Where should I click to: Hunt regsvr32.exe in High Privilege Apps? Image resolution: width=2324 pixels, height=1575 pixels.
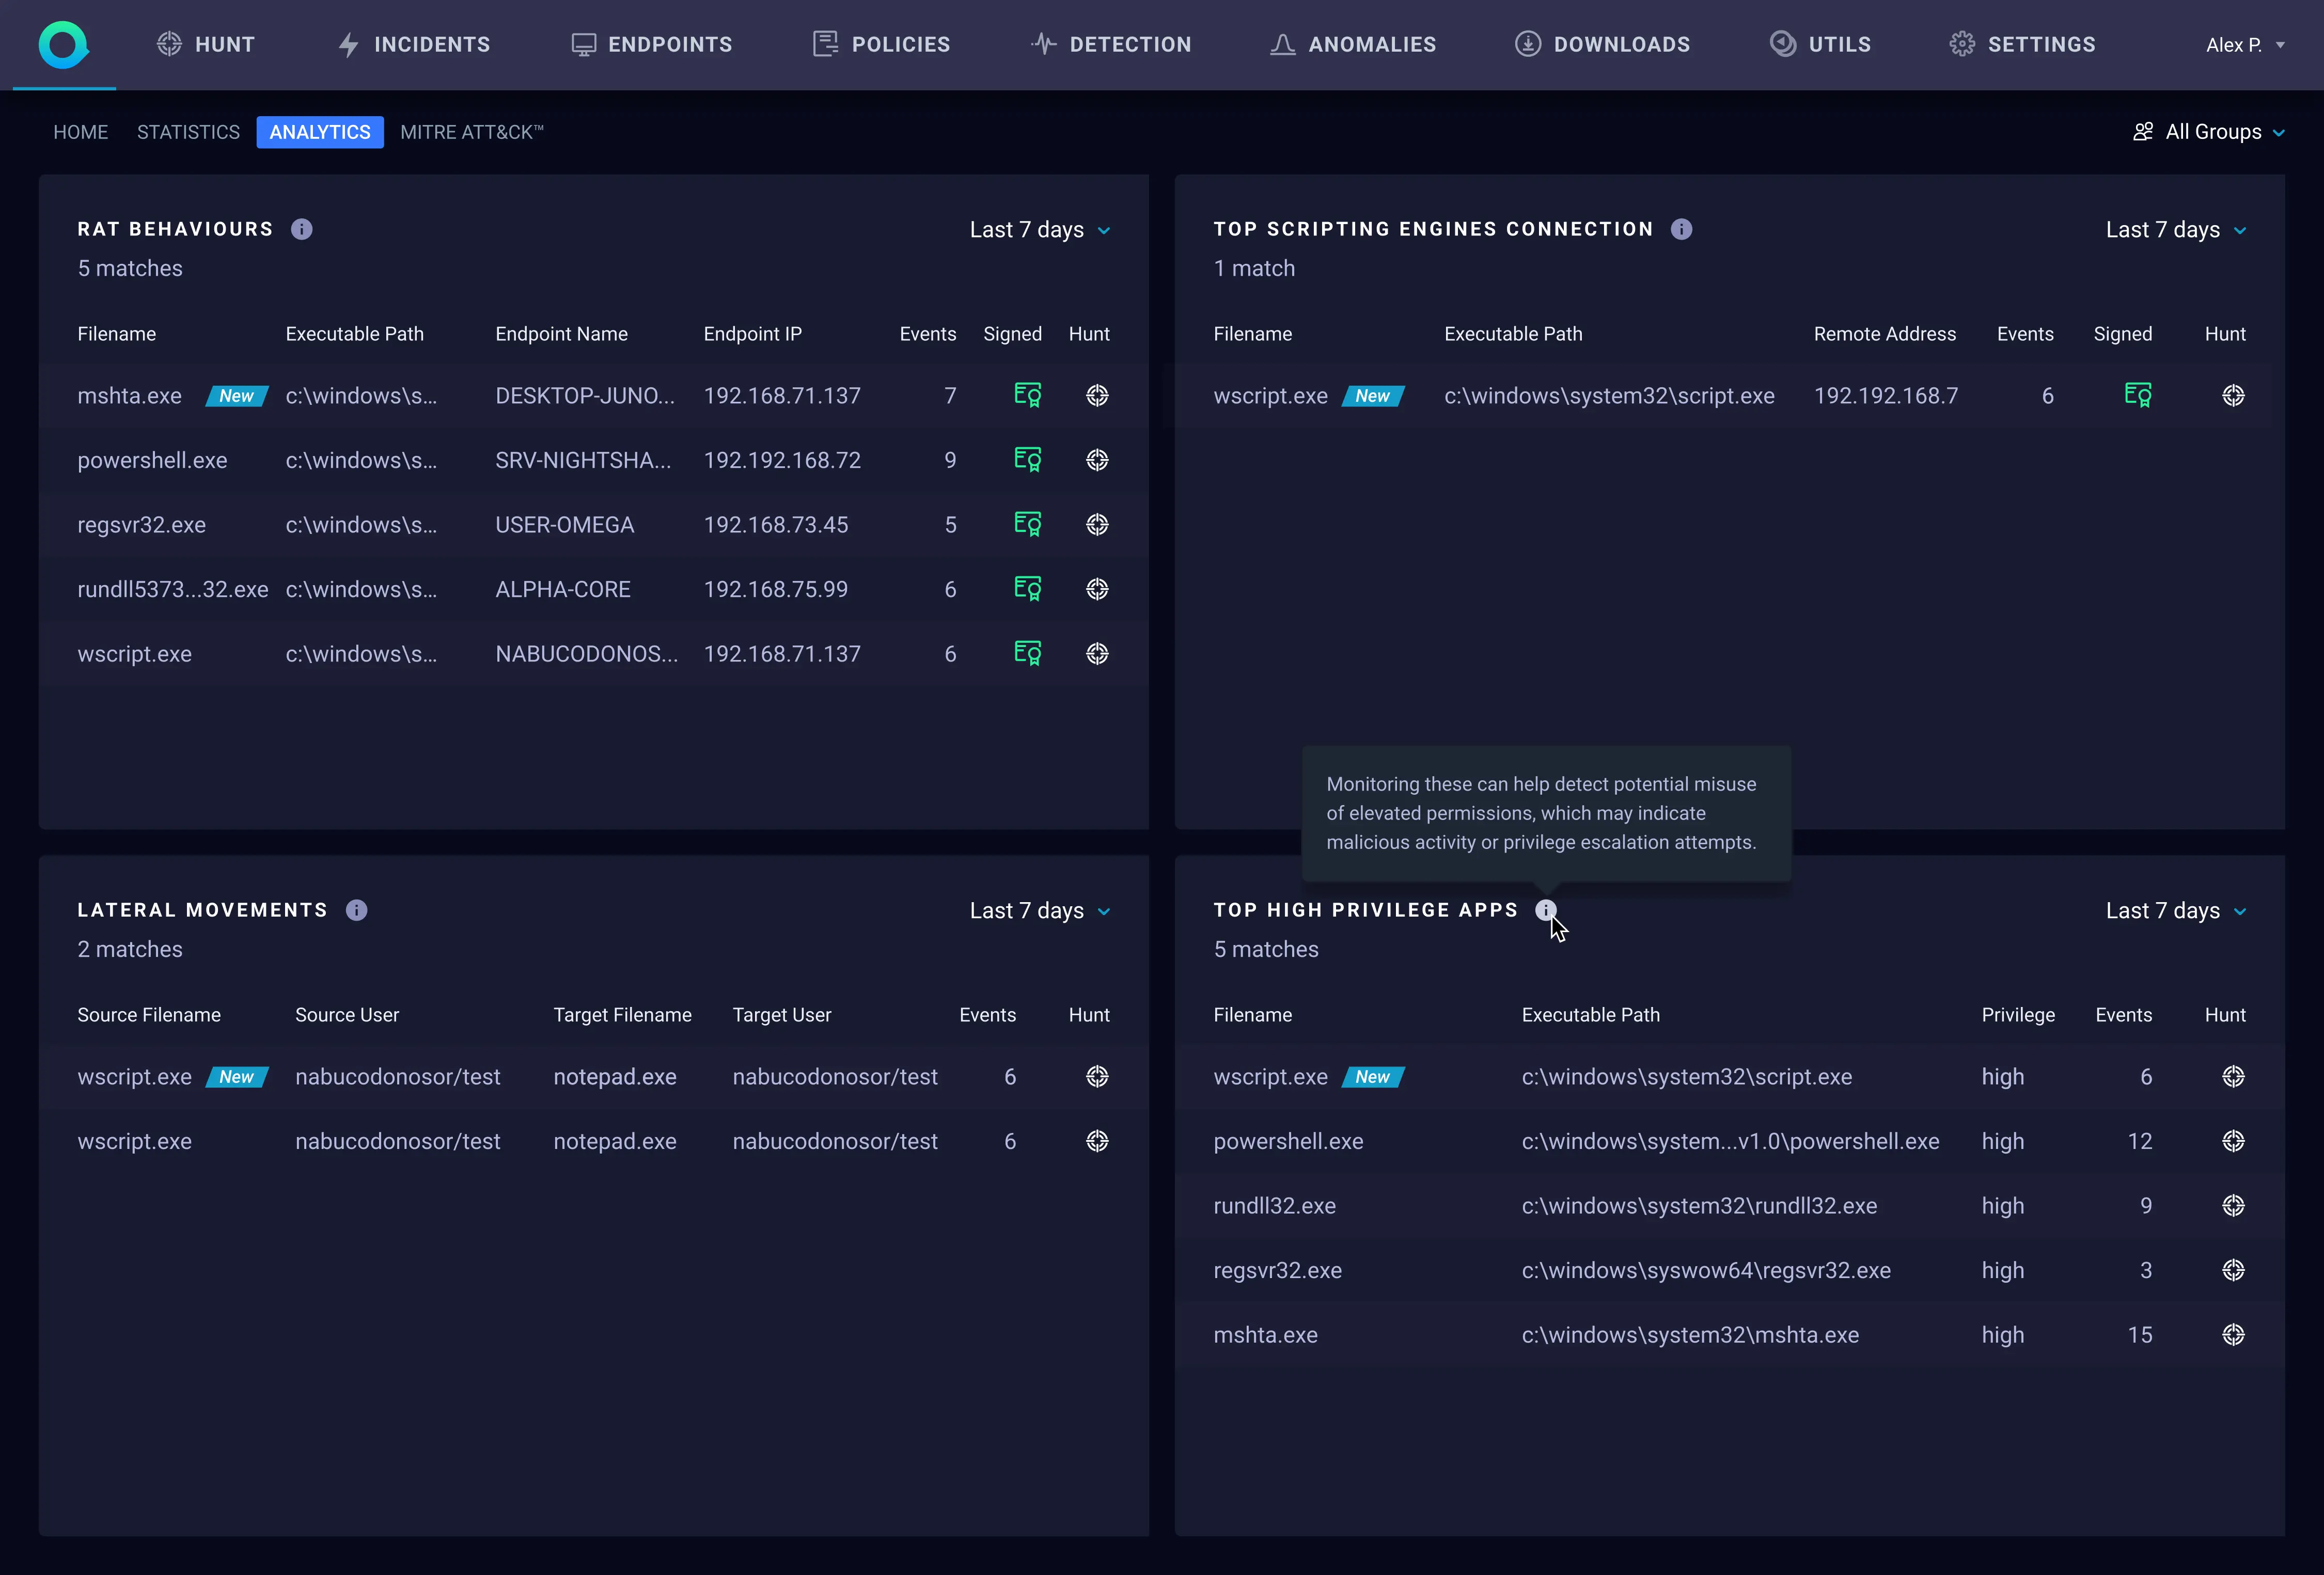click(x=2233, y=1270)
